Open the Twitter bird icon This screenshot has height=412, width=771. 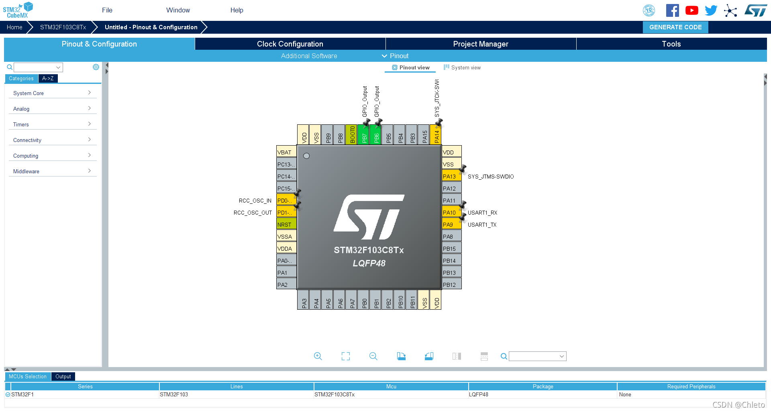pyautogui.click(x=711, y=10)
